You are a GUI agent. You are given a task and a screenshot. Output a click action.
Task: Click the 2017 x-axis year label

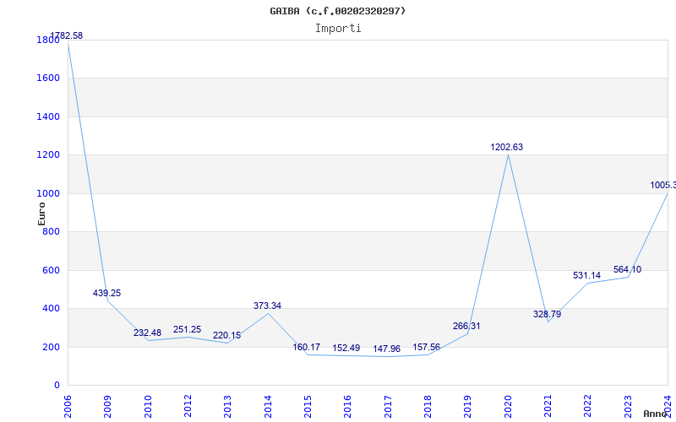tap(388, 407)
